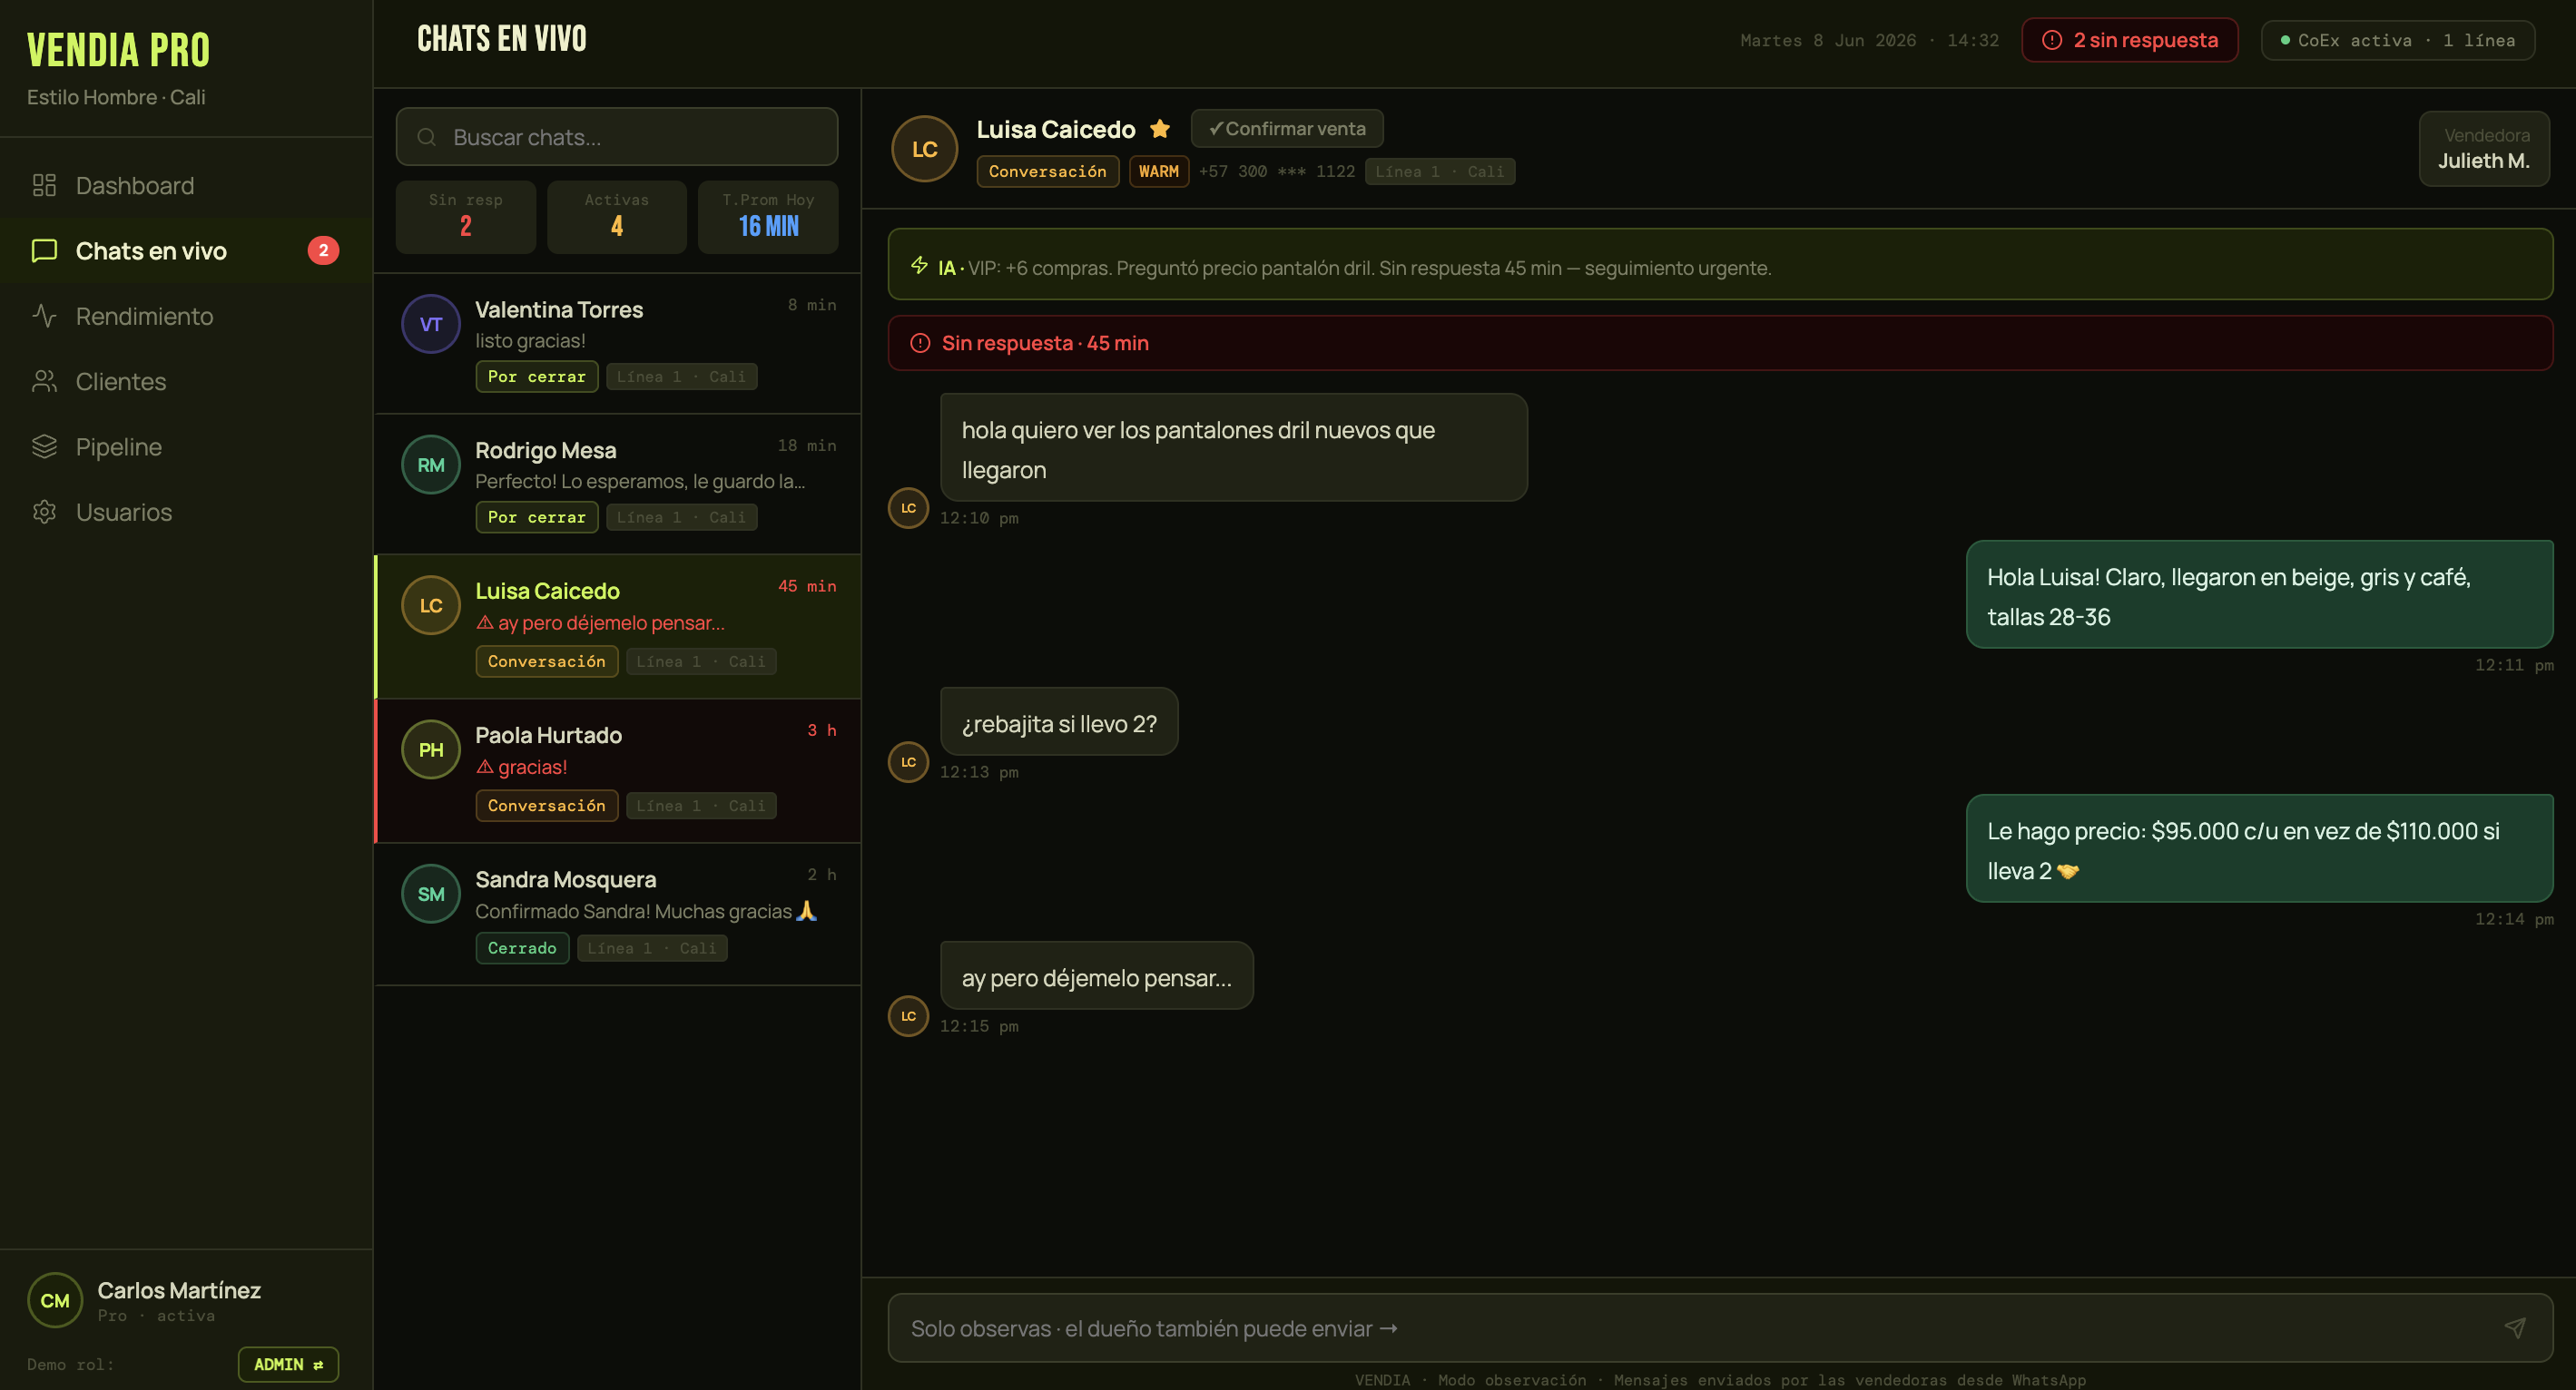The image size is (2576, 1390).
Task: Open the Pipeline section
Action: tap(186, 446)
